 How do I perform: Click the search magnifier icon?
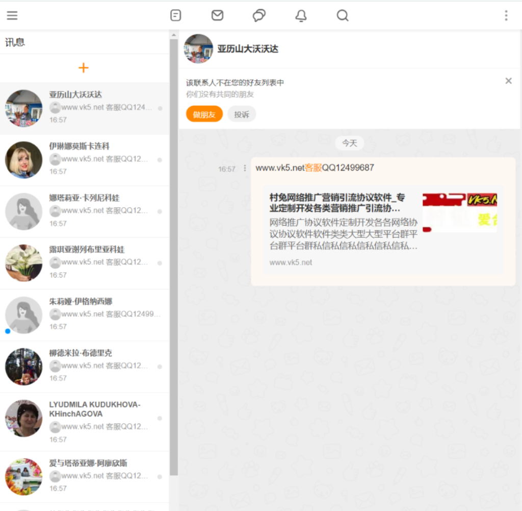tap(343, 15)
